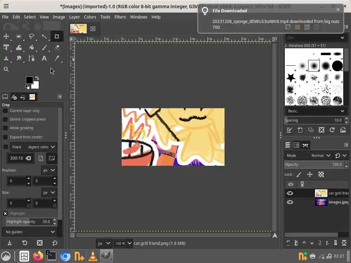The image size is (351, 263).
Task: Enable Delete cropped pixels option
Action: pos(5,119)
